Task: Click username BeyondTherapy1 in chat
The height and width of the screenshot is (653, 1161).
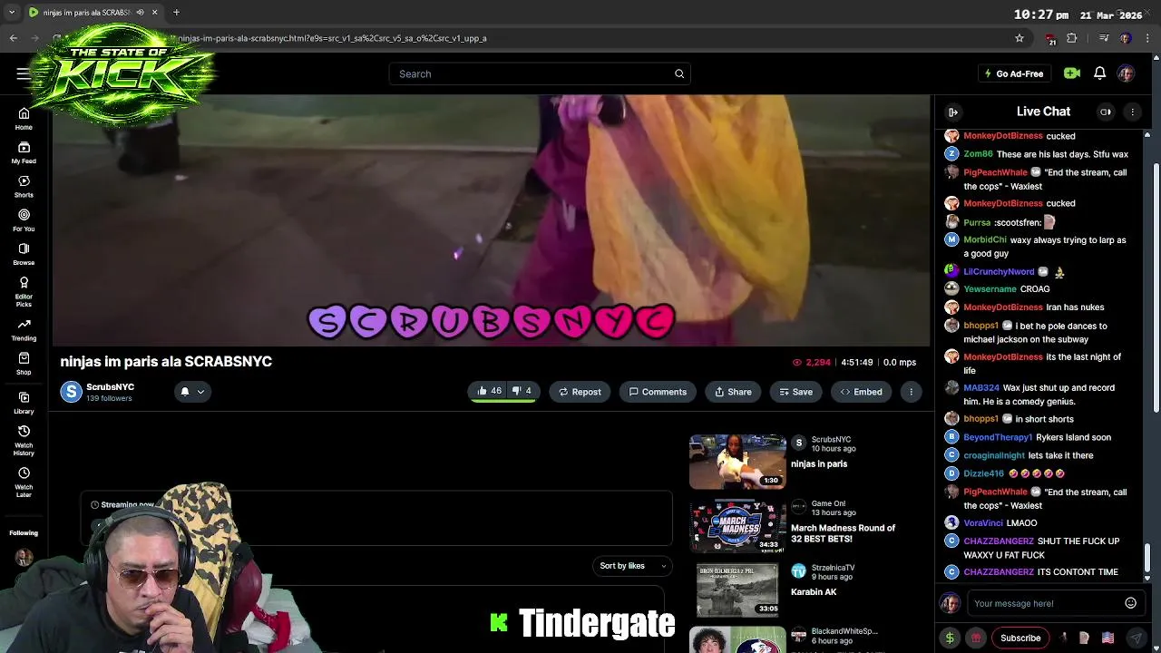Action: [998, 437]
